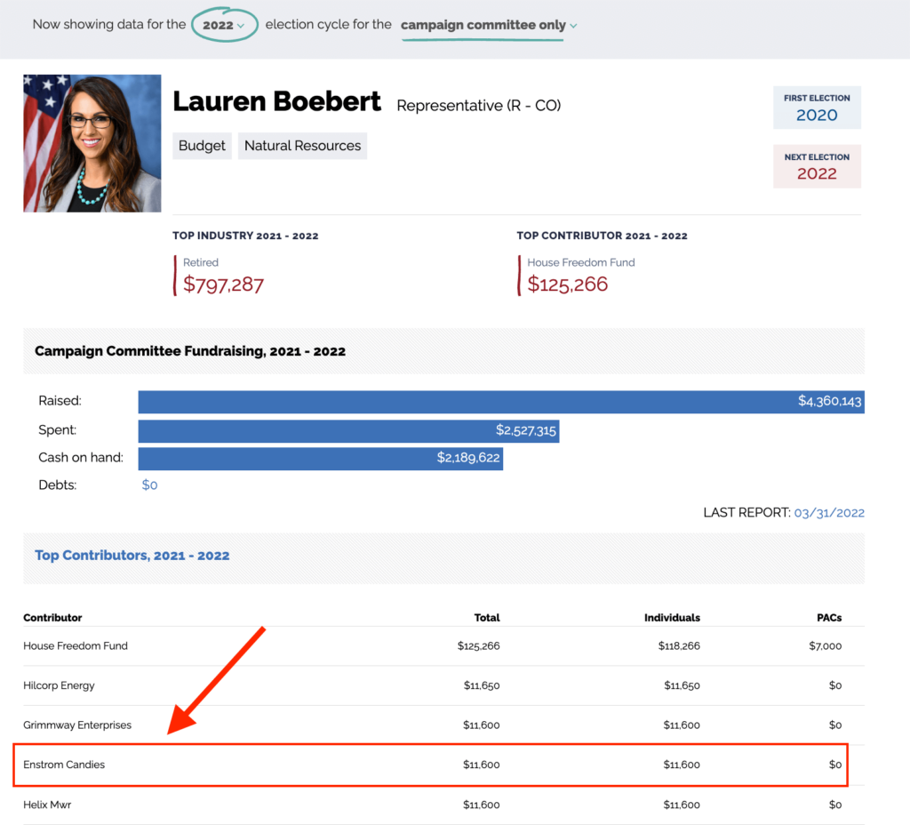Click the Retired top industry amount $797,287
The height and width of the screenshot is (825, 910).
(x=223, y=284)
